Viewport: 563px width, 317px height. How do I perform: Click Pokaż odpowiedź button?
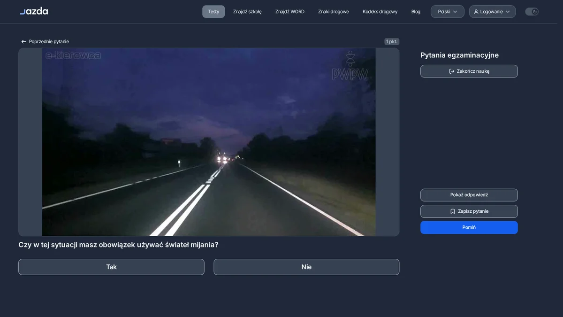click(x=469, y=195)
